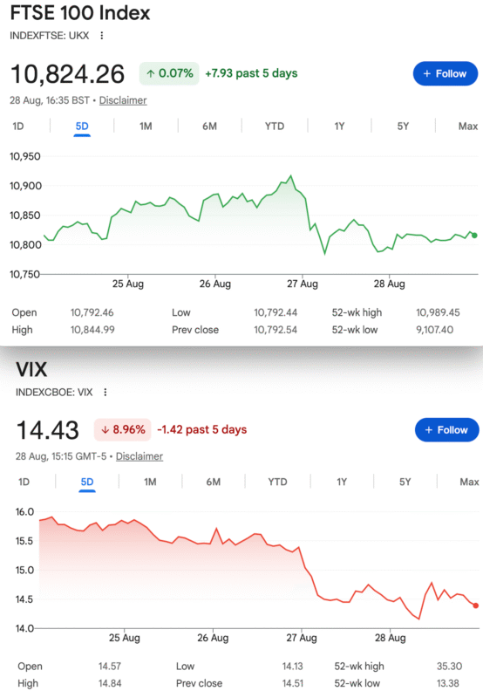Image resolution: width=483 pixels, height=698 pixels.
Task: Show VIX YTD chart range
Action: coord(277,482)
